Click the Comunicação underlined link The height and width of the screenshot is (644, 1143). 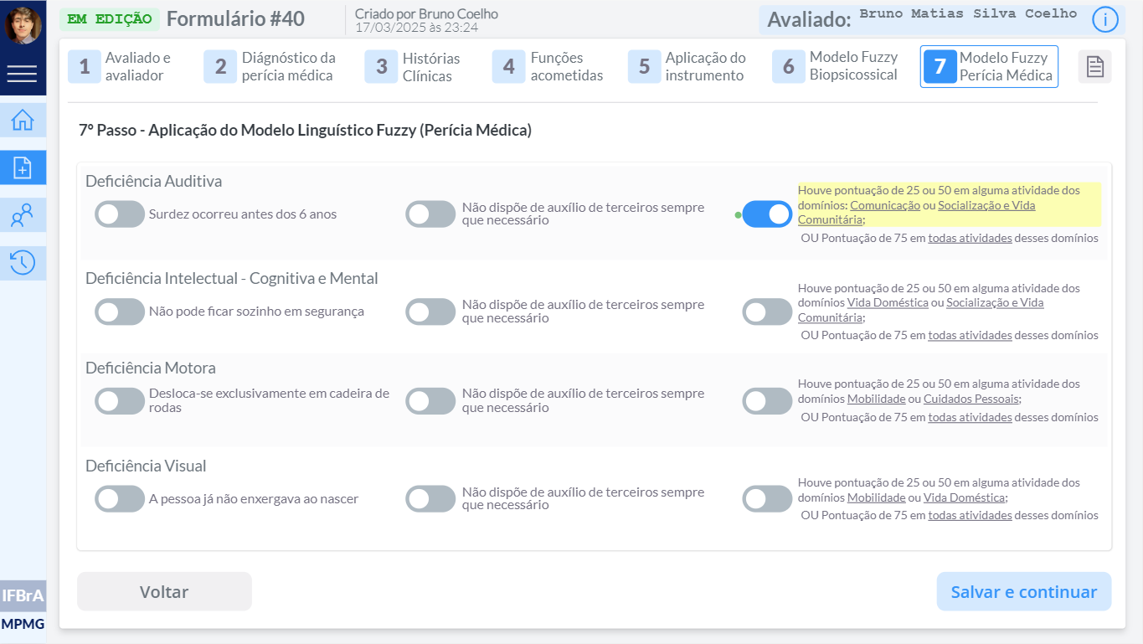pyautogui.click(x=885, y=205)
